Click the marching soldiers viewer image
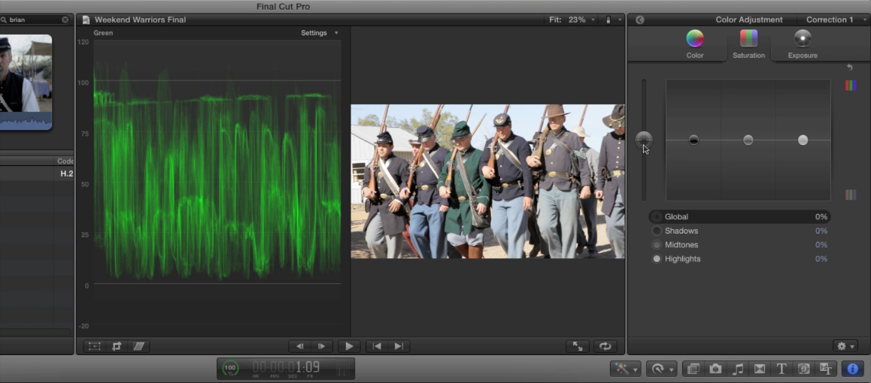Screen dimensions: 871x383 click(x=487, y=181)
